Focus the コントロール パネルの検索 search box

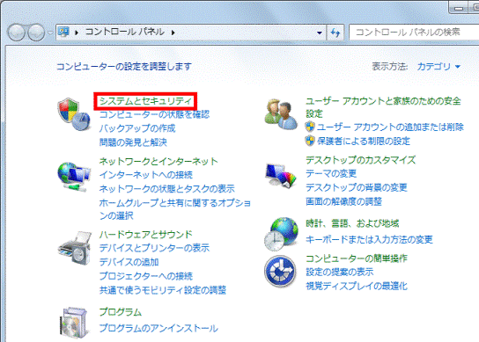tap(414, 32)
